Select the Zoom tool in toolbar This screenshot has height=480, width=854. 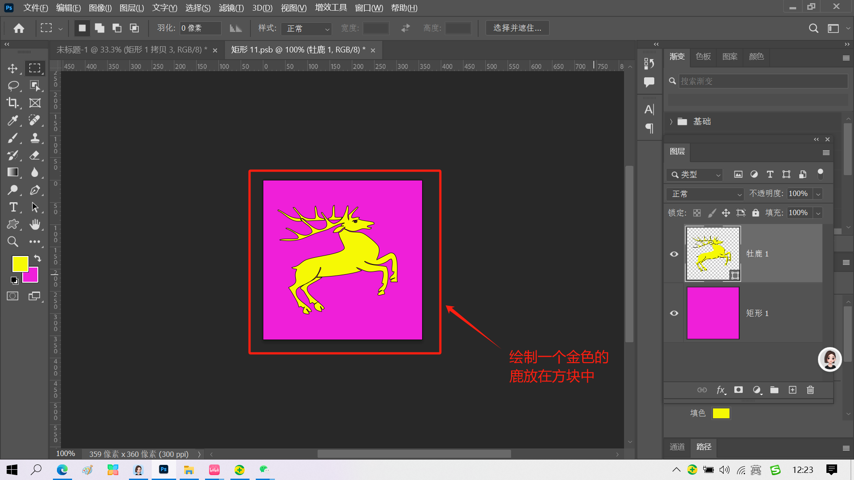12,242
